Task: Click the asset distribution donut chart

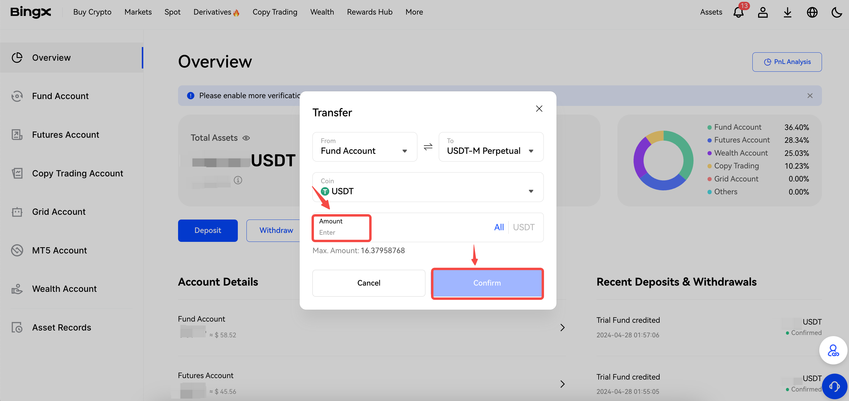Action: click(663, 160)
